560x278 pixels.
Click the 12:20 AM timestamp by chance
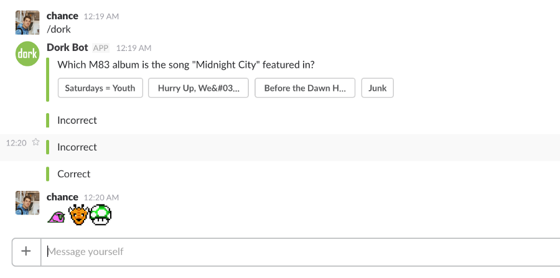coord(101,197)
